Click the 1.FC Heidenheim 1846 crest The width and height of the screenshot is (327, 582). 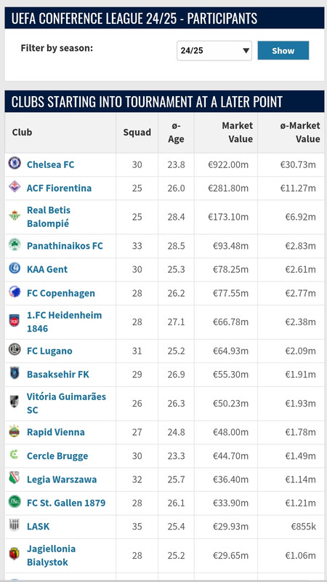(x=14, y=320)
